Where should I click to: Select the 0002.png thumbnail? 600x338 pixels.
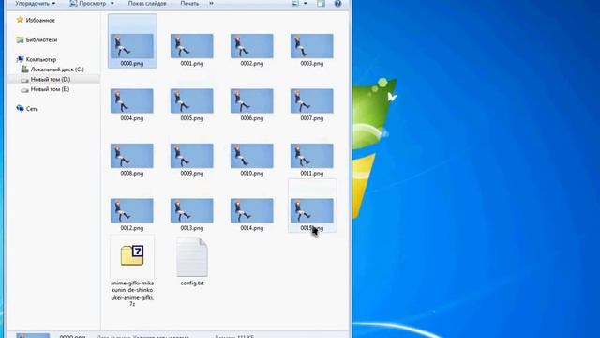252,46
